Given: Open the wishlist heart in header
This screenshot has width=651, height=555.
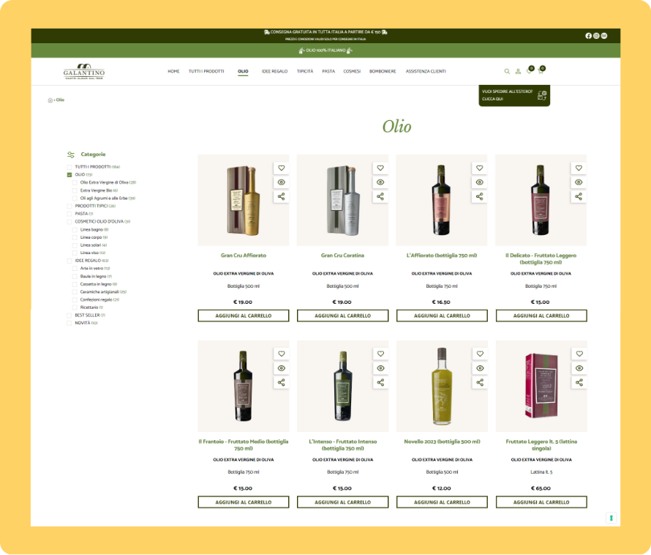Looking at the screenshot, I should pos(529,71).
